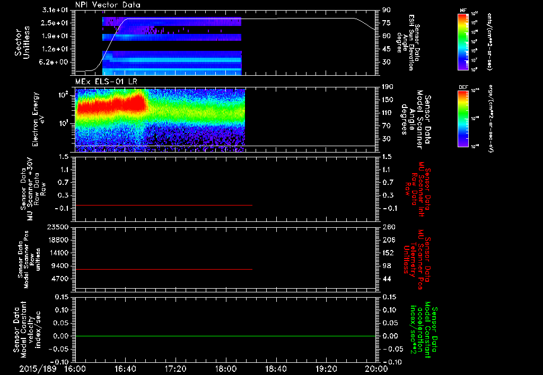Click the DEF color bar legend
The height and width of the screenshot is (375, 543).
[463, 119]
